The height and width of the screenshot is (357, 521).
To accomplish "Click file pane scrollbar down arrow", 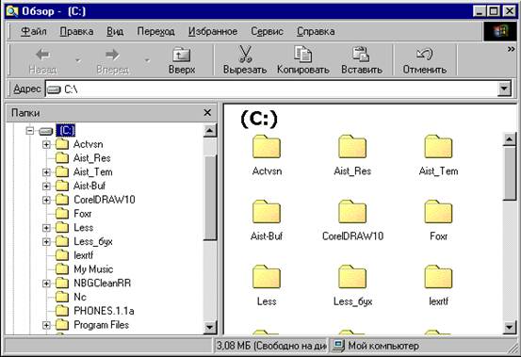I will (510, 327).
